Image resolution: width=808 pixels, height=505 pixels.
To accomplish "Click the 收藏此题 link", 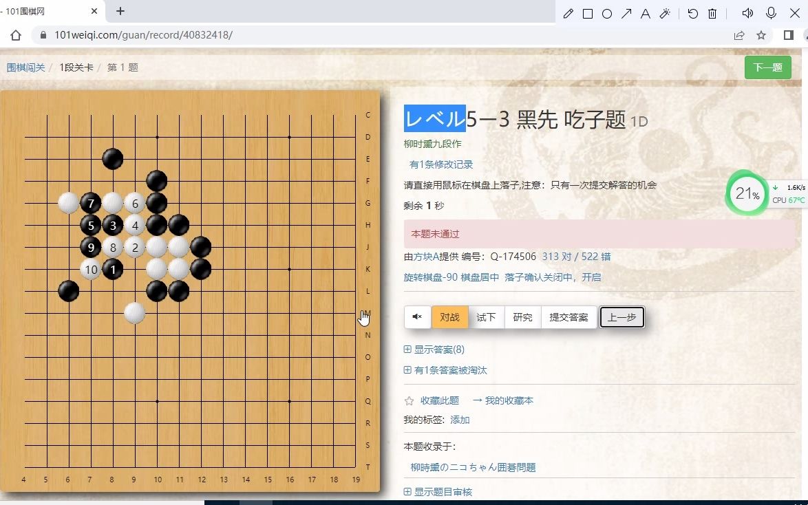I will click(x=440, y=400).
